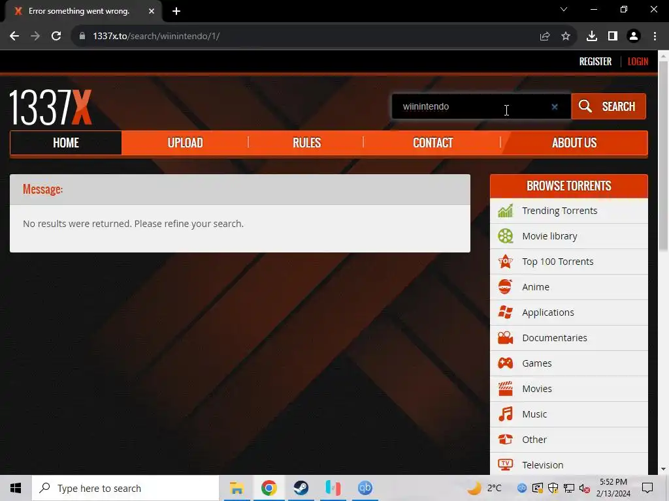The image size is (669, 501).
Task: Open the HOME navigation tab
Action: (66, 143)
